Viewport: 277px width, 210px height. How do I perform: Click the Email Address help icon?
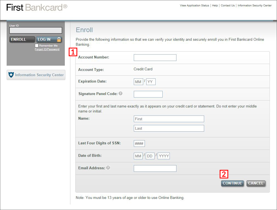108,168
